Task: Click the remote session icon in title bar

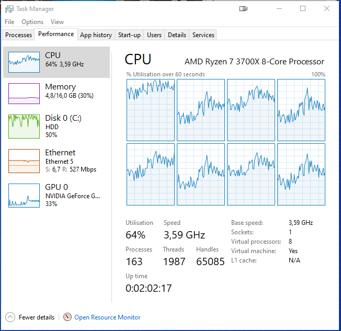Action: (243, 9)
